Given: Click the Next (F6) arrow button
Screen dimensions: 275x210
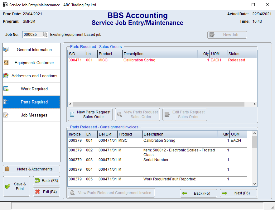Looking at the screenshot, I should (x=239, y=193).
